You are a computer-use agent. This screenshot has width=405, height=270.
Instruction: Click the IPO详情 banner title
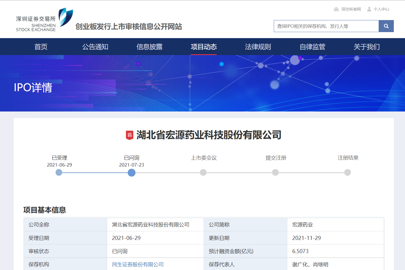click(x=33, y=87)
